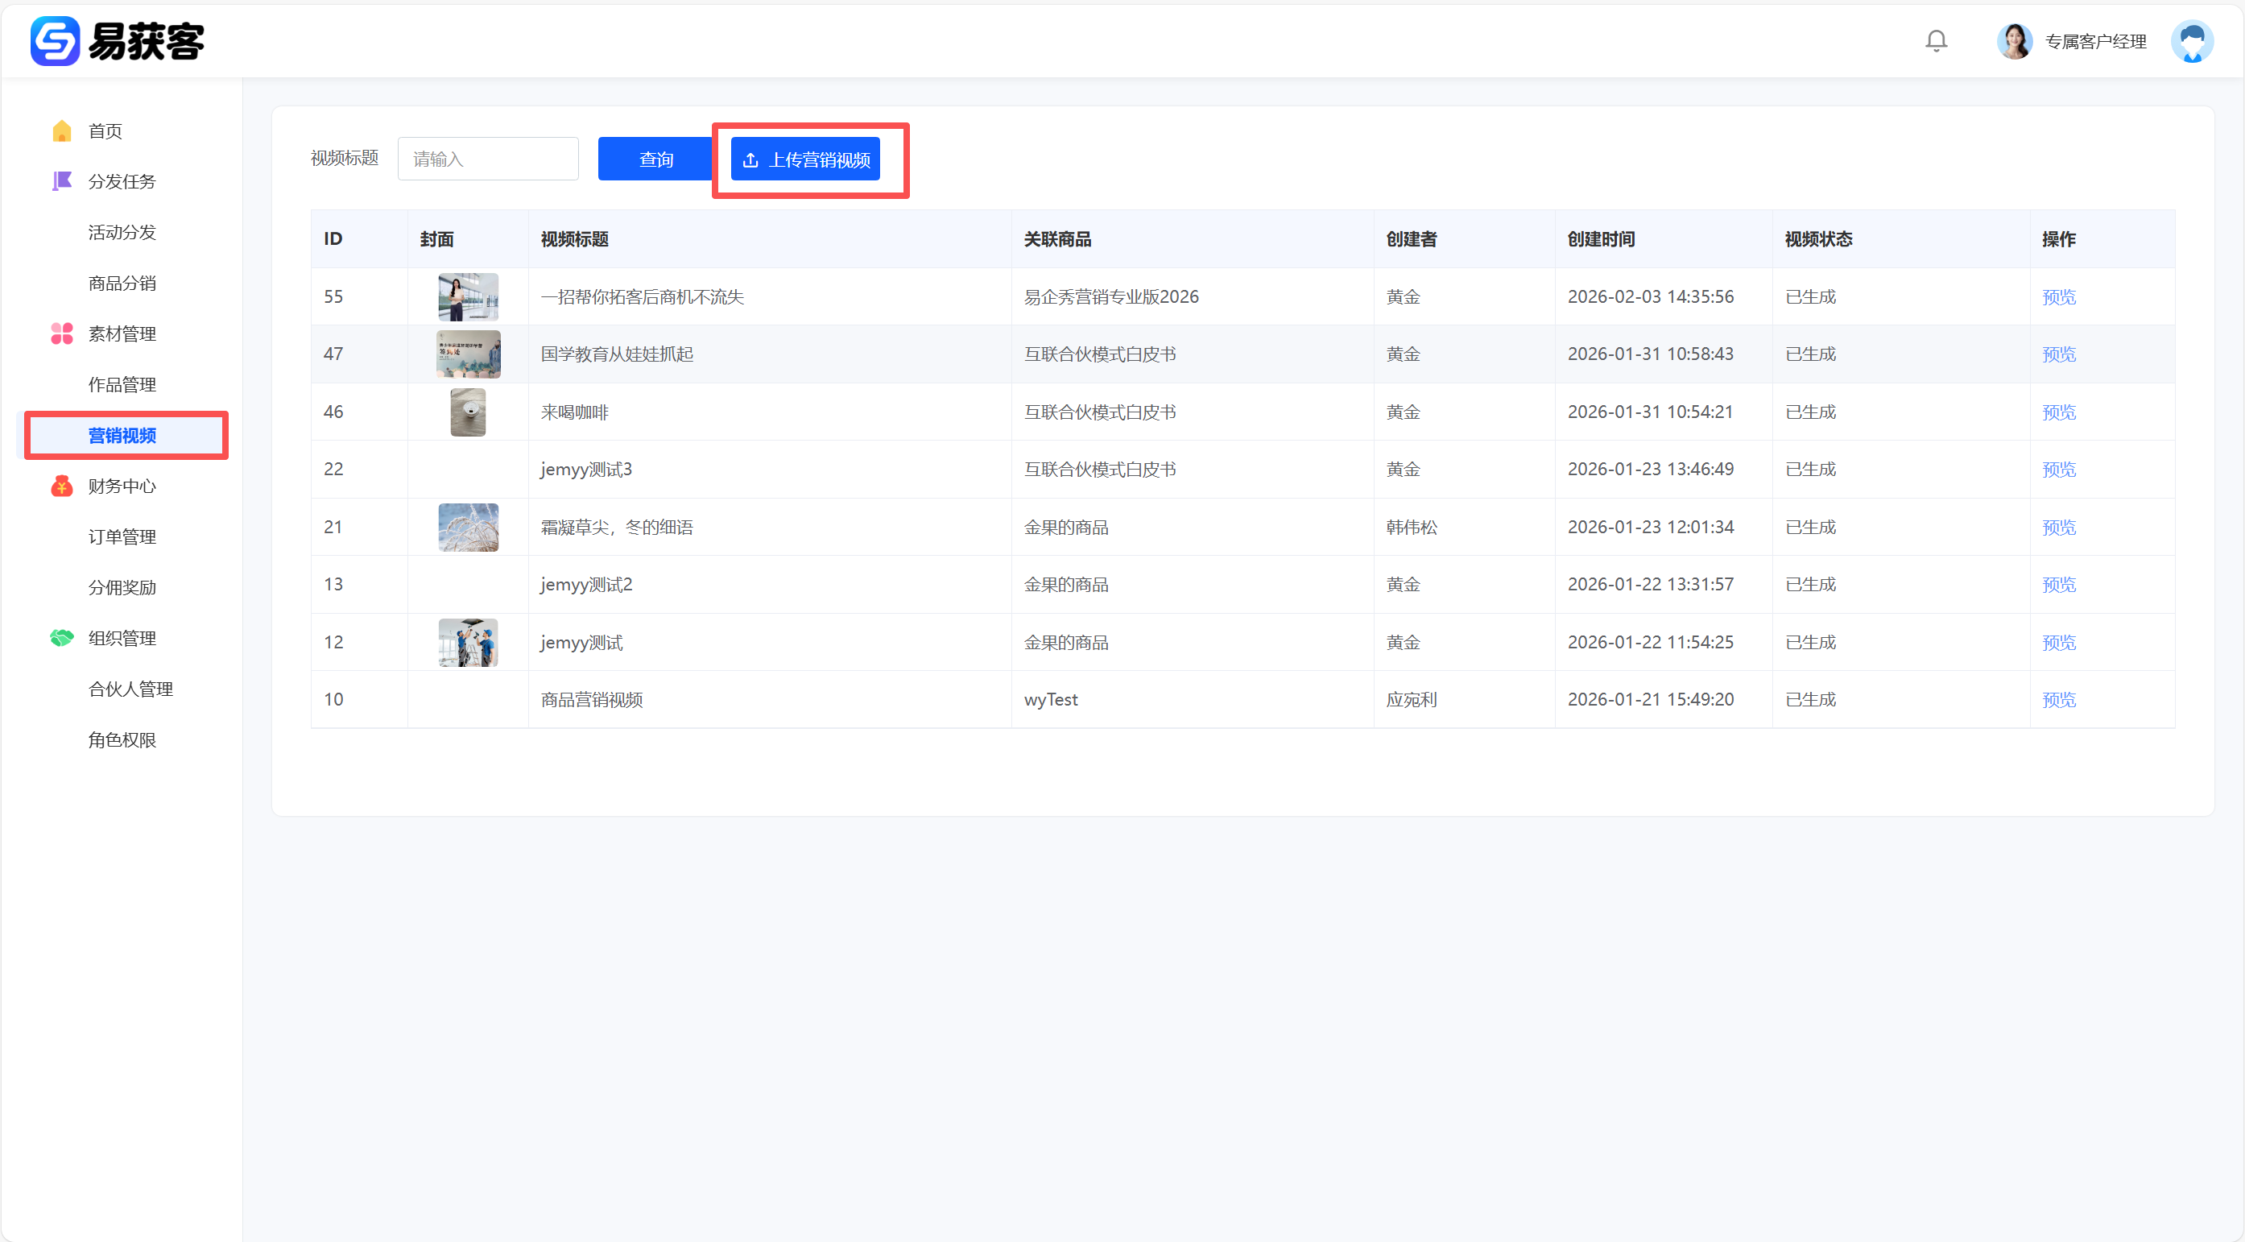Click 预览 for 商品营销视频 row

[2058, 700]
